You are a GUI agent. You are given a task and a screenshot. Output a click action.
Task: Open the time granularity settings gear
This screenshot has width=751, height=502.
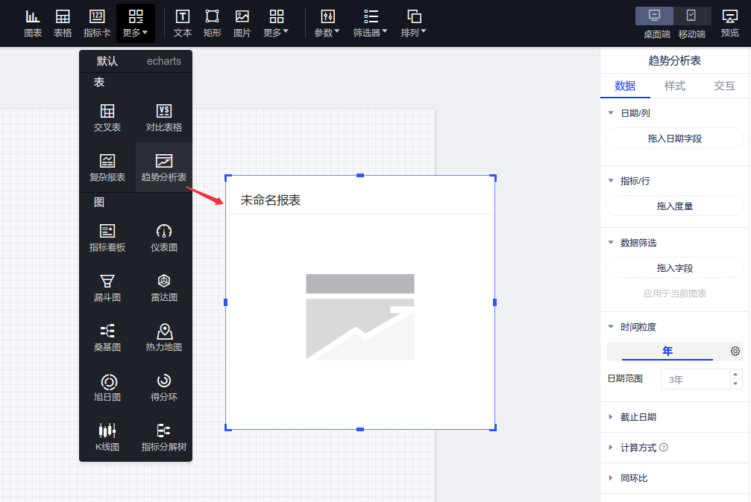tap(735, 352)
